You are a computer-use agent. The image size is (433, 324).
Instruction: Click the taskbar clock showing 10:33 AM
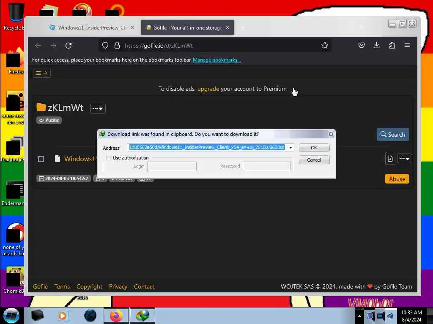click(x=411, y=316)
